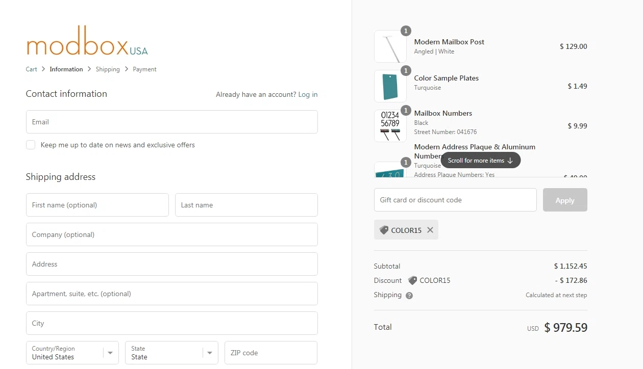Open the State dropdown

(x=171, y=353)
